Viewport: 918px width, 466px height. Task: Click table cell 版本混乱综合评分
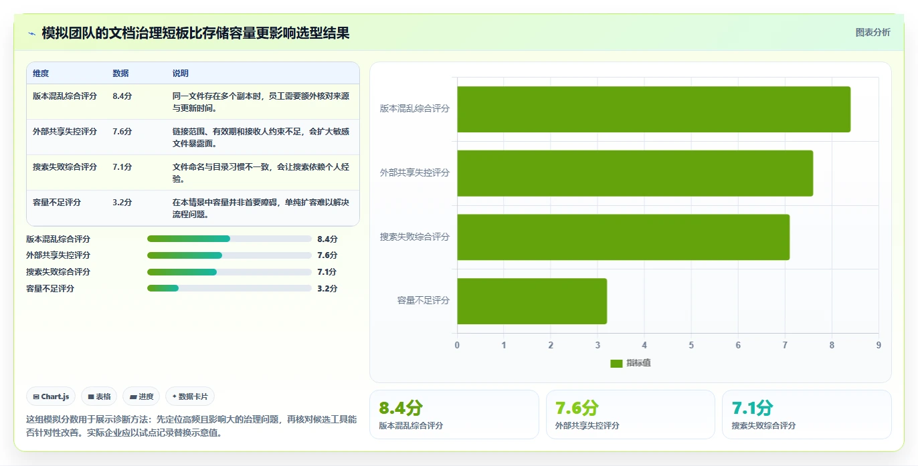pyautogui.click(x=65, y=96)
